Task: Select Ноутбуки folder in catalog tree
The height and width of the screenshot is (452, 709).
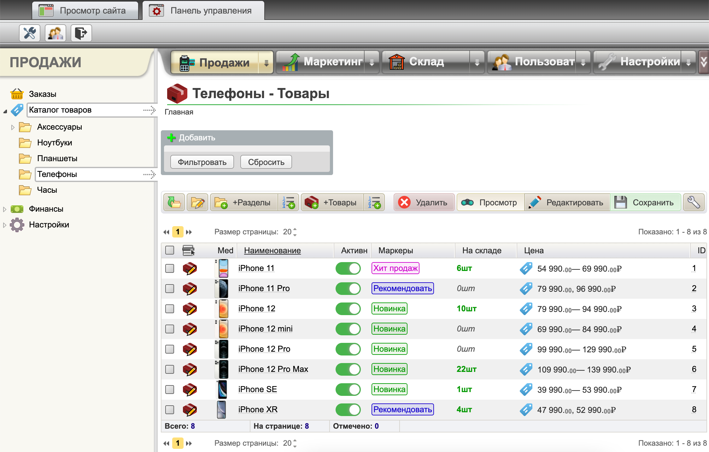Action: point(55,143)
